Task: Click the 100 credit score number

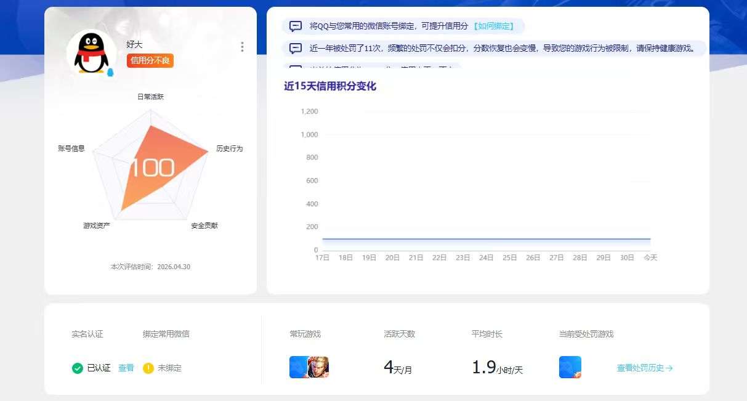Action: coord(152,168)
